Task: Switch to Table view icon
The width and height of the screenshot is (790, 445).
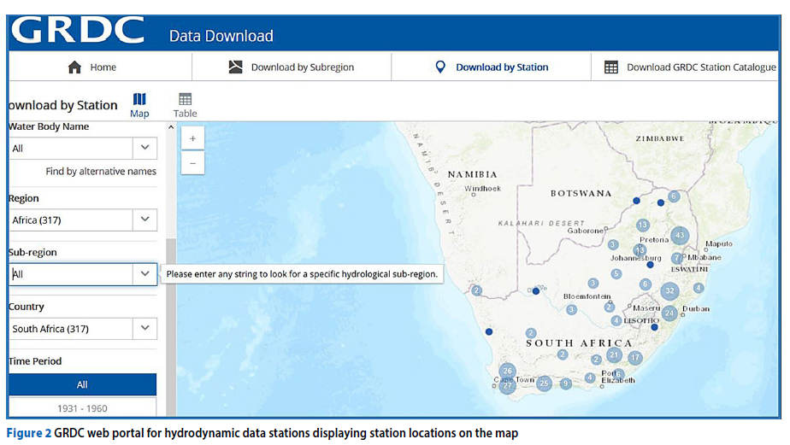Action: (x=185, y=100)
